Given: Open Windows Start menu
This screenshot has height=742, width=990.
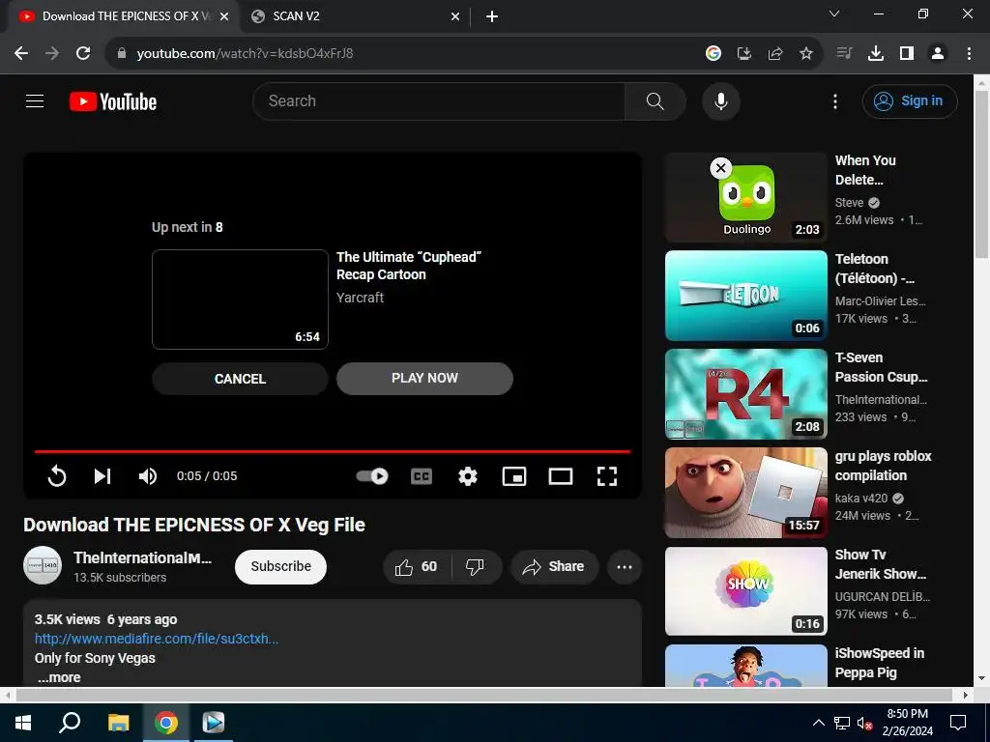Looking at the screenshot, I should click(23, 723).
